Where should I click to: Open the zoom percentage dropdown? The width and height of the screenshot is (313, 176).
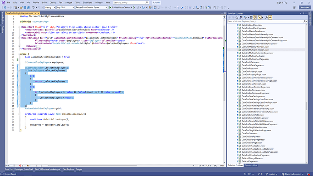point(10,166)
